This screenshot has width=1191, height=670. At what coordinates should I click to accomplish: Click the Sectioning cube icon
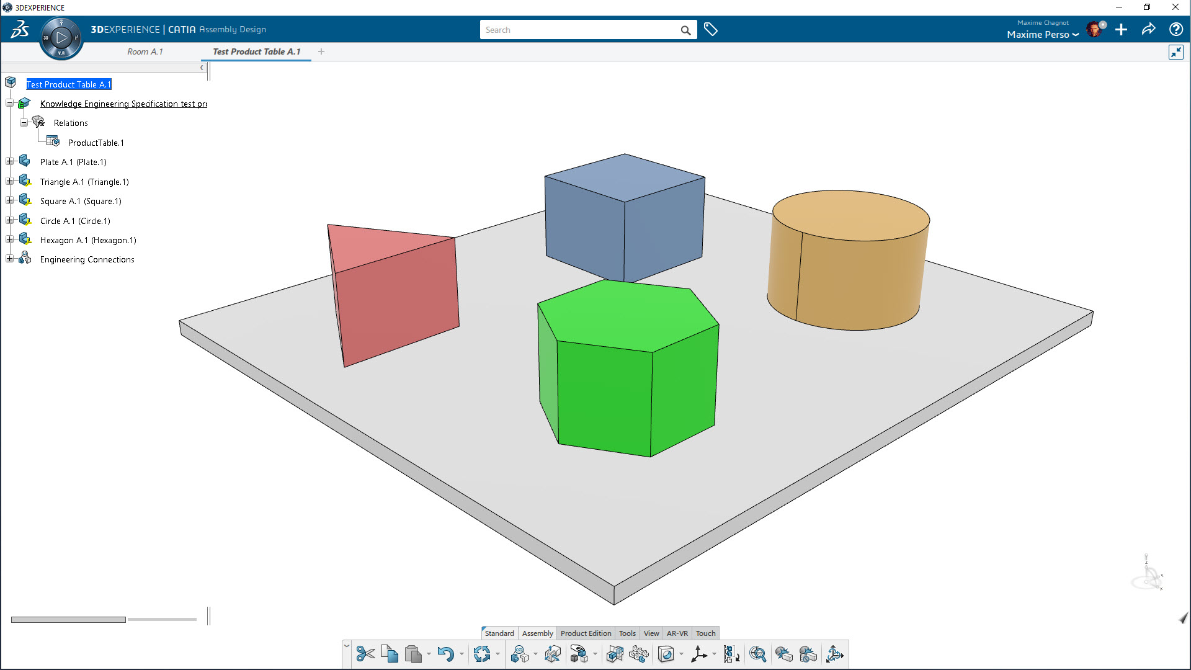615,654
